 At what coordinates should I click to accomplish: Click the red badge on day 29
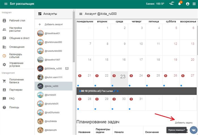97,99
